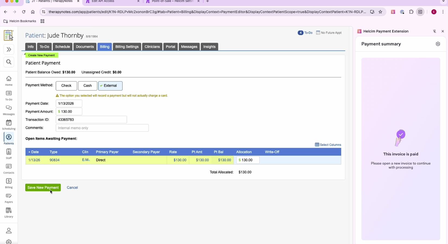448x244 pixels.
Task: Open Contacts in the left sidebar
Action: pos(9,168)
